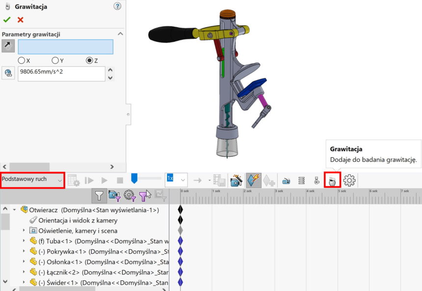The image size is (422, 291).
Task: Click the Save Animation icon
Action: point(218,180)
